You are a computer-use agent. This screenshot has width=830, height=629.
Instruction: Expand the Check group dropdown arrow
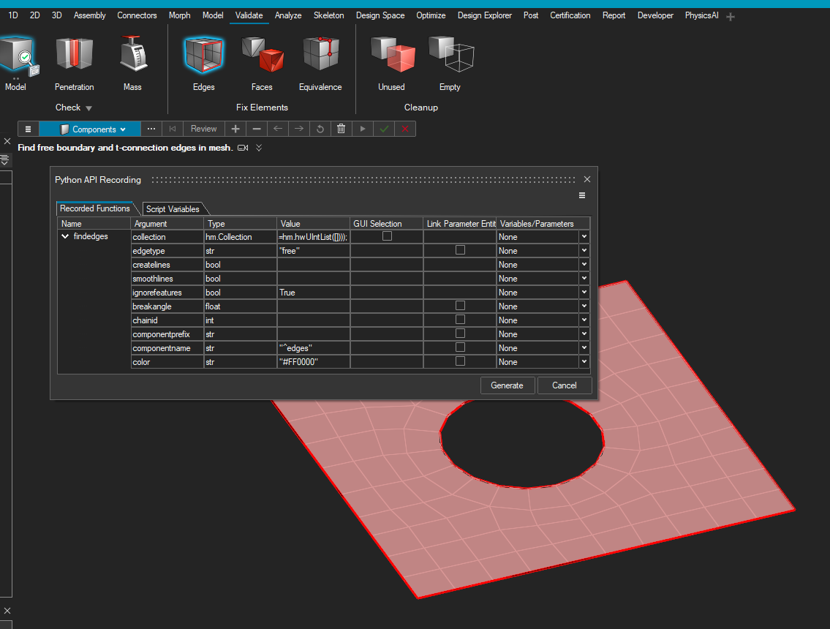pos(89,108)
